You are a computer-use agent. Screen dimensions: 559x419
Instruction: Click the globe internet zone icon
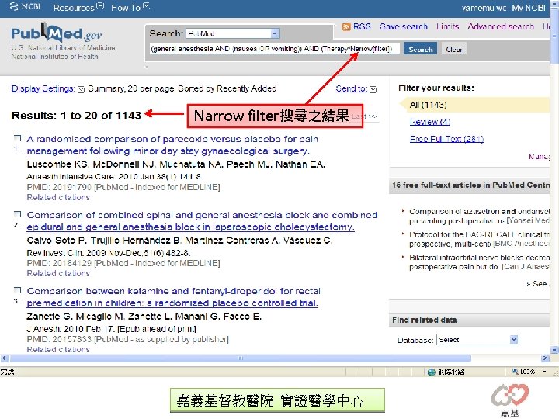(x=432, y=372)
